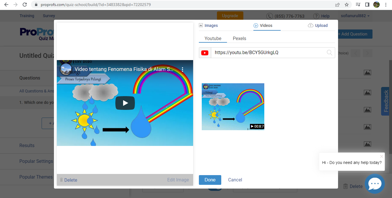Screen dimensions: 392x198
Task: Open the Feedback side tab
Action: pos(386,101)
